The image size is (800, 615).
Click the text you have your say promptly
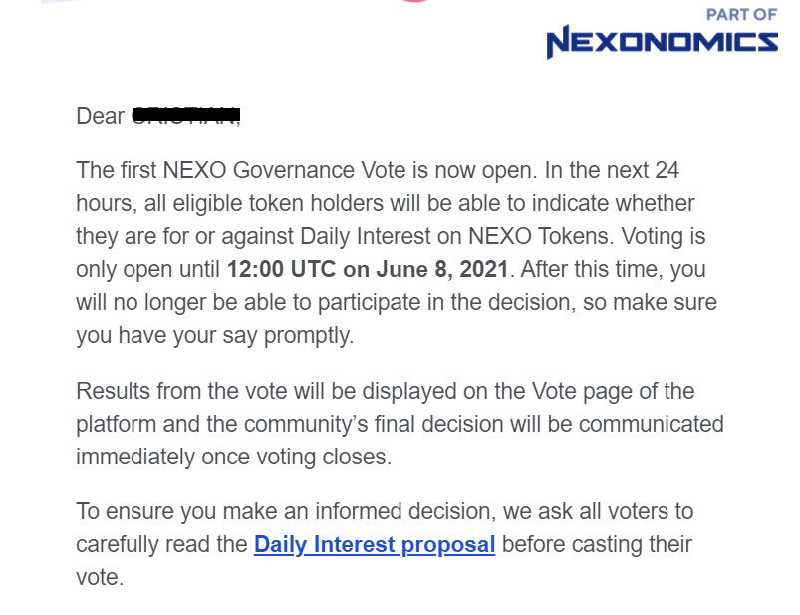215,336
